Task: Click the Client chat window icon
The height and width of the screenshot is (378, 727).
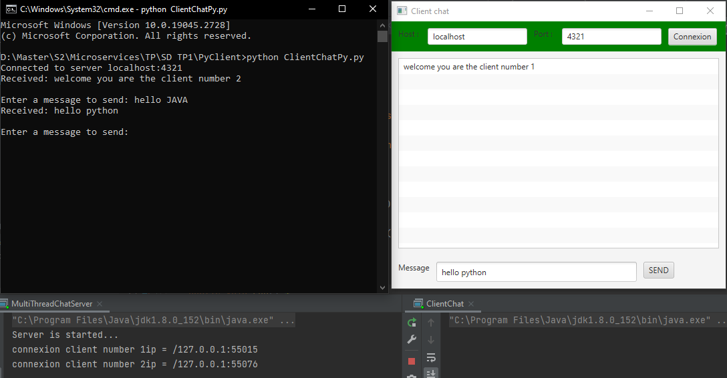Action: tap(402, 11)
